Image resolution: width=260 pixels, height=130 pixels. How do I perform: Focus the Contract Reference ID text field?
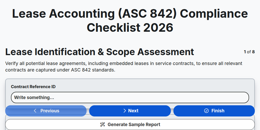point(130,97)
